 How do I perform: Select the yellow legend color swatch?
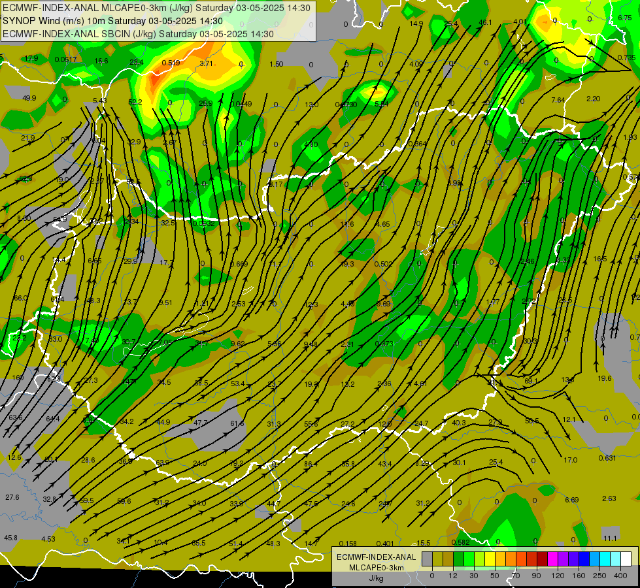click(490, 559)
